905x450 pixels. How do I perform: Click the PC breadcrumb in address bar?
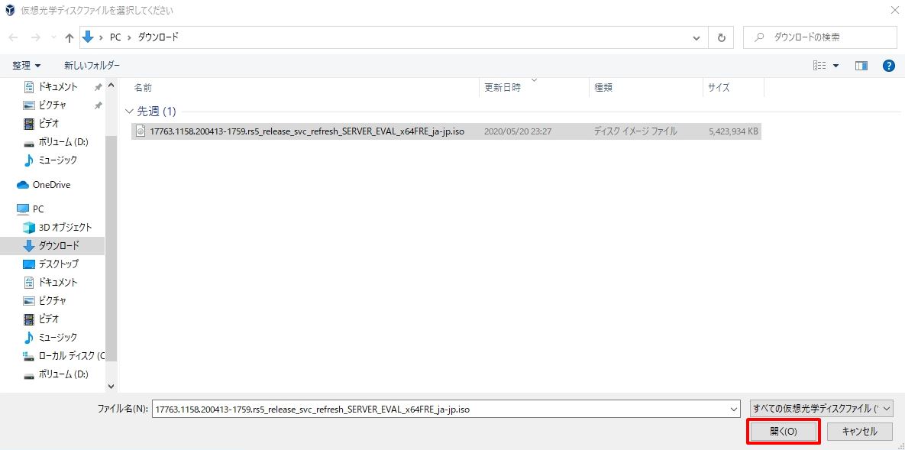[x=115, y=37]
